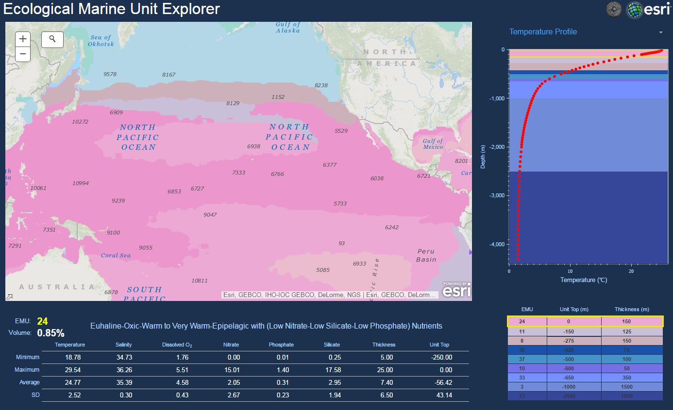This screenshot has width=673, height=410.
Task: Click map point labeled 9578
Action: click(110, 74)
